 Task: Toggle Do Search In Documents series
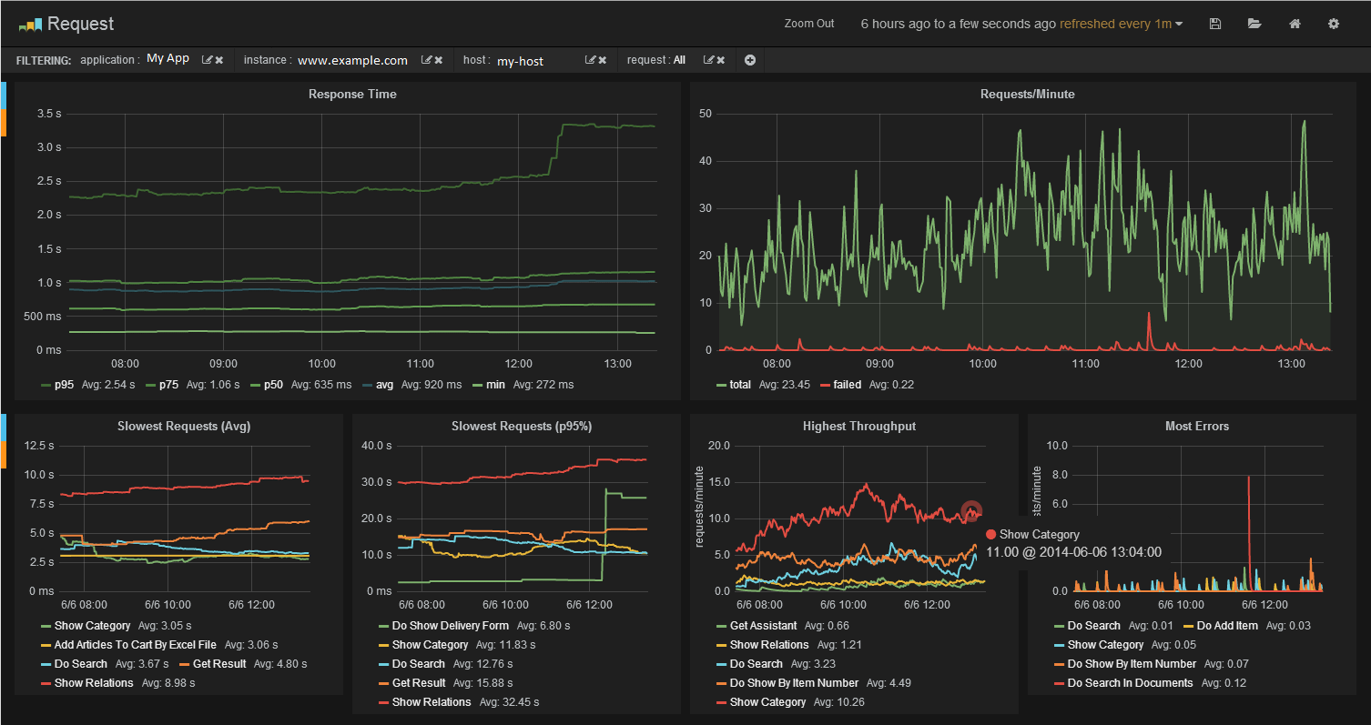(x=1130, y=683)
